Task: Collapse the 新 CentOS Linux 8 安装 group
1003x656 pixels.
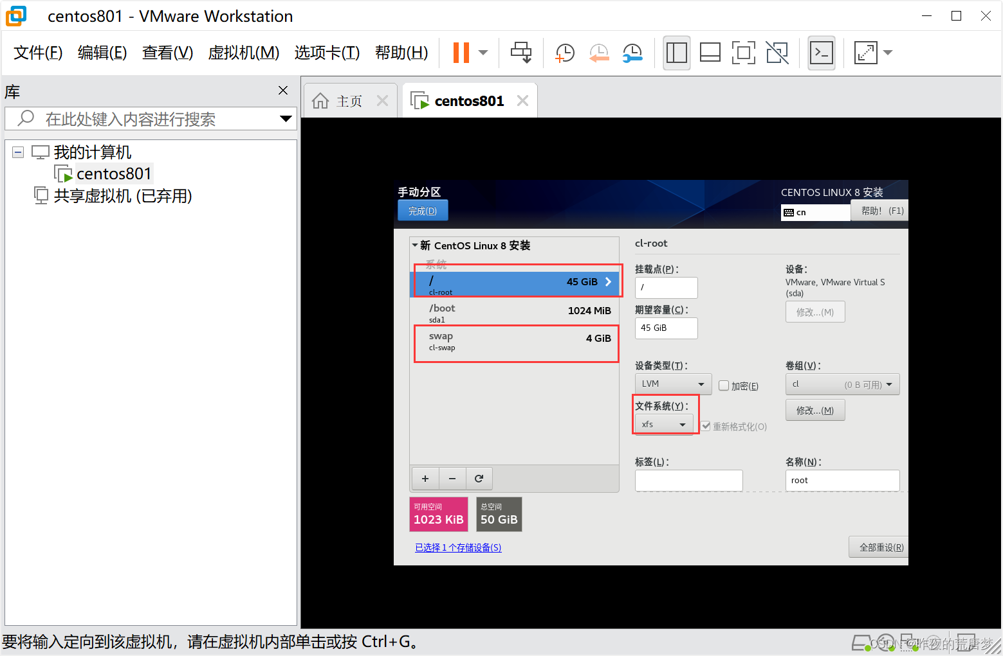Action: (x=415, y=245)
